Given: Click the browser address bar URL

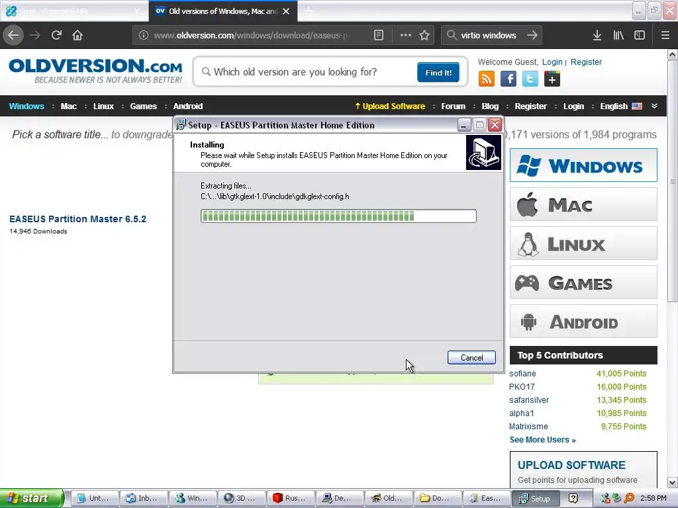Looking at the screenshot, I should (251, 36).
